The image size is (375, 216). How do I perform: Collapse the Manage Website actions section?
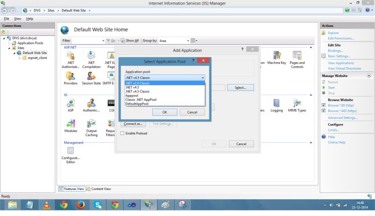(369, 75)
